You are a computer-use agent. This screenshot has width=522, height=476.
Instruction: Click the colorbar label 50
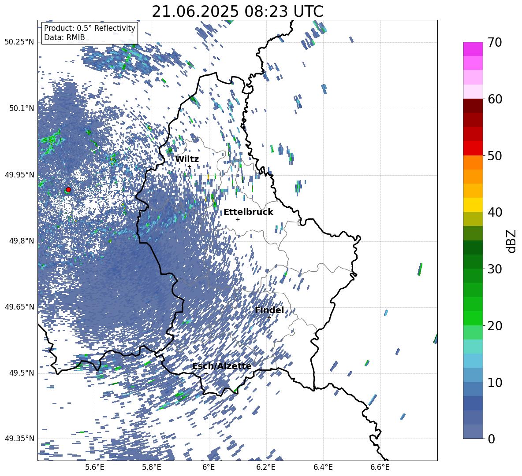[x=495, y=155]
